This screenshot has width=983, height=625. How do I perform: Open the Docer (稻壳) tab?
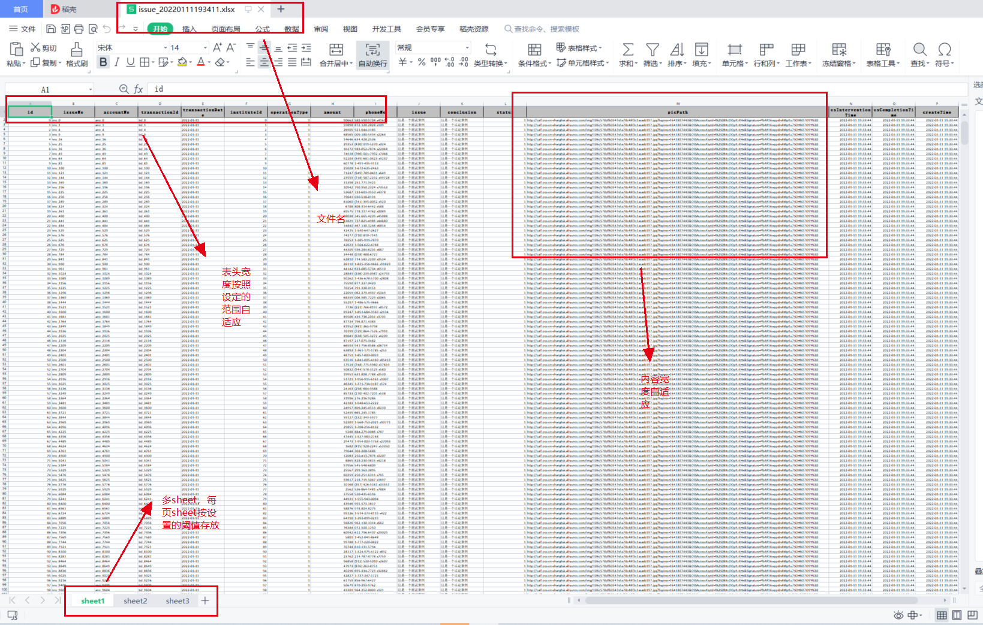64,9
